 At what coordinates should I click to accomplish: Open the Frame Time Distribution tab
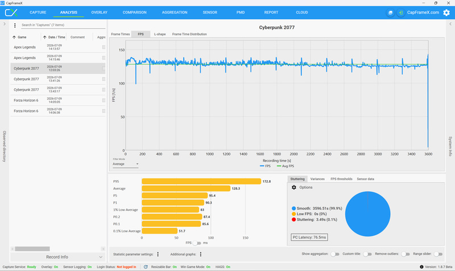point(189,34)
